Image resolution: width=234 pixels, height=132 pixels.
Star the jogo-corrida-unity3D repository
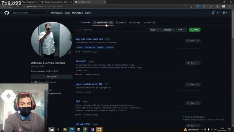tap(191, 85)
